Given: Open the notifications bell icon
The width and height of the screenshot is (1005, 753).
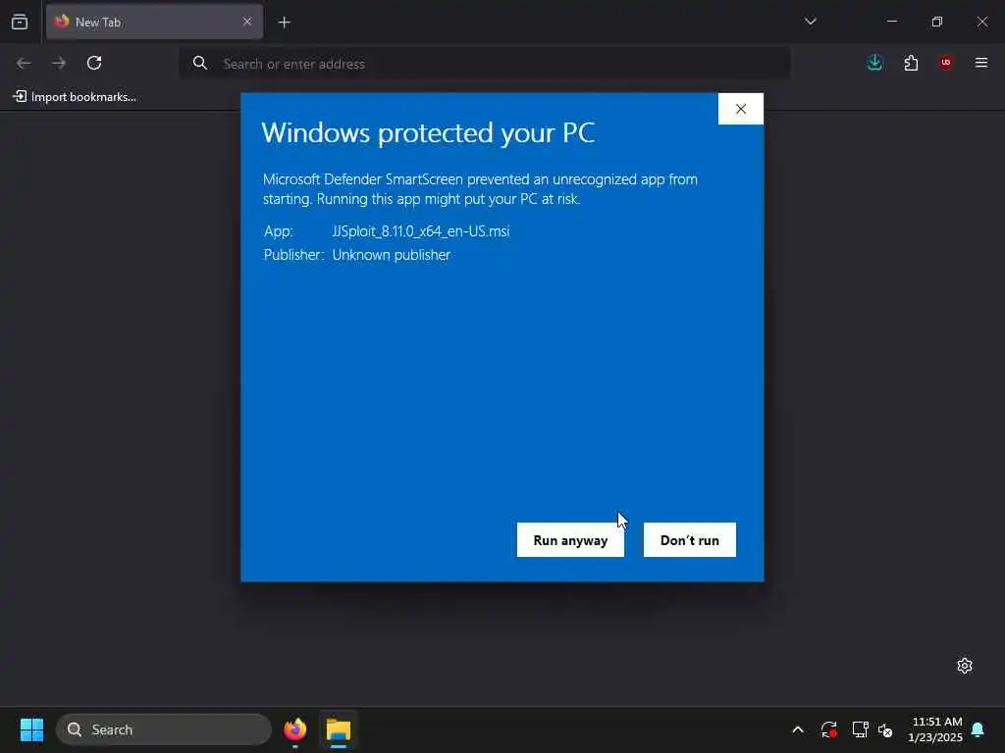Looking at the screenshot, I should pos(979,729).
